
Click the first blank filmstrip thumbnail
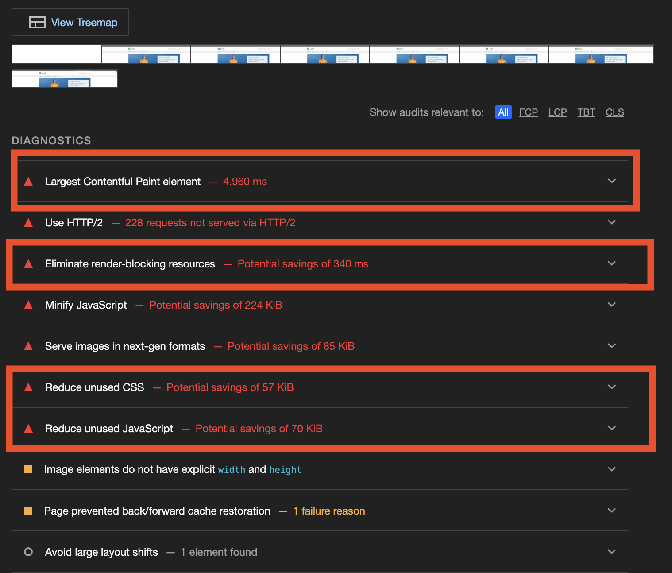pyautogui.click(x=57, y=54)
